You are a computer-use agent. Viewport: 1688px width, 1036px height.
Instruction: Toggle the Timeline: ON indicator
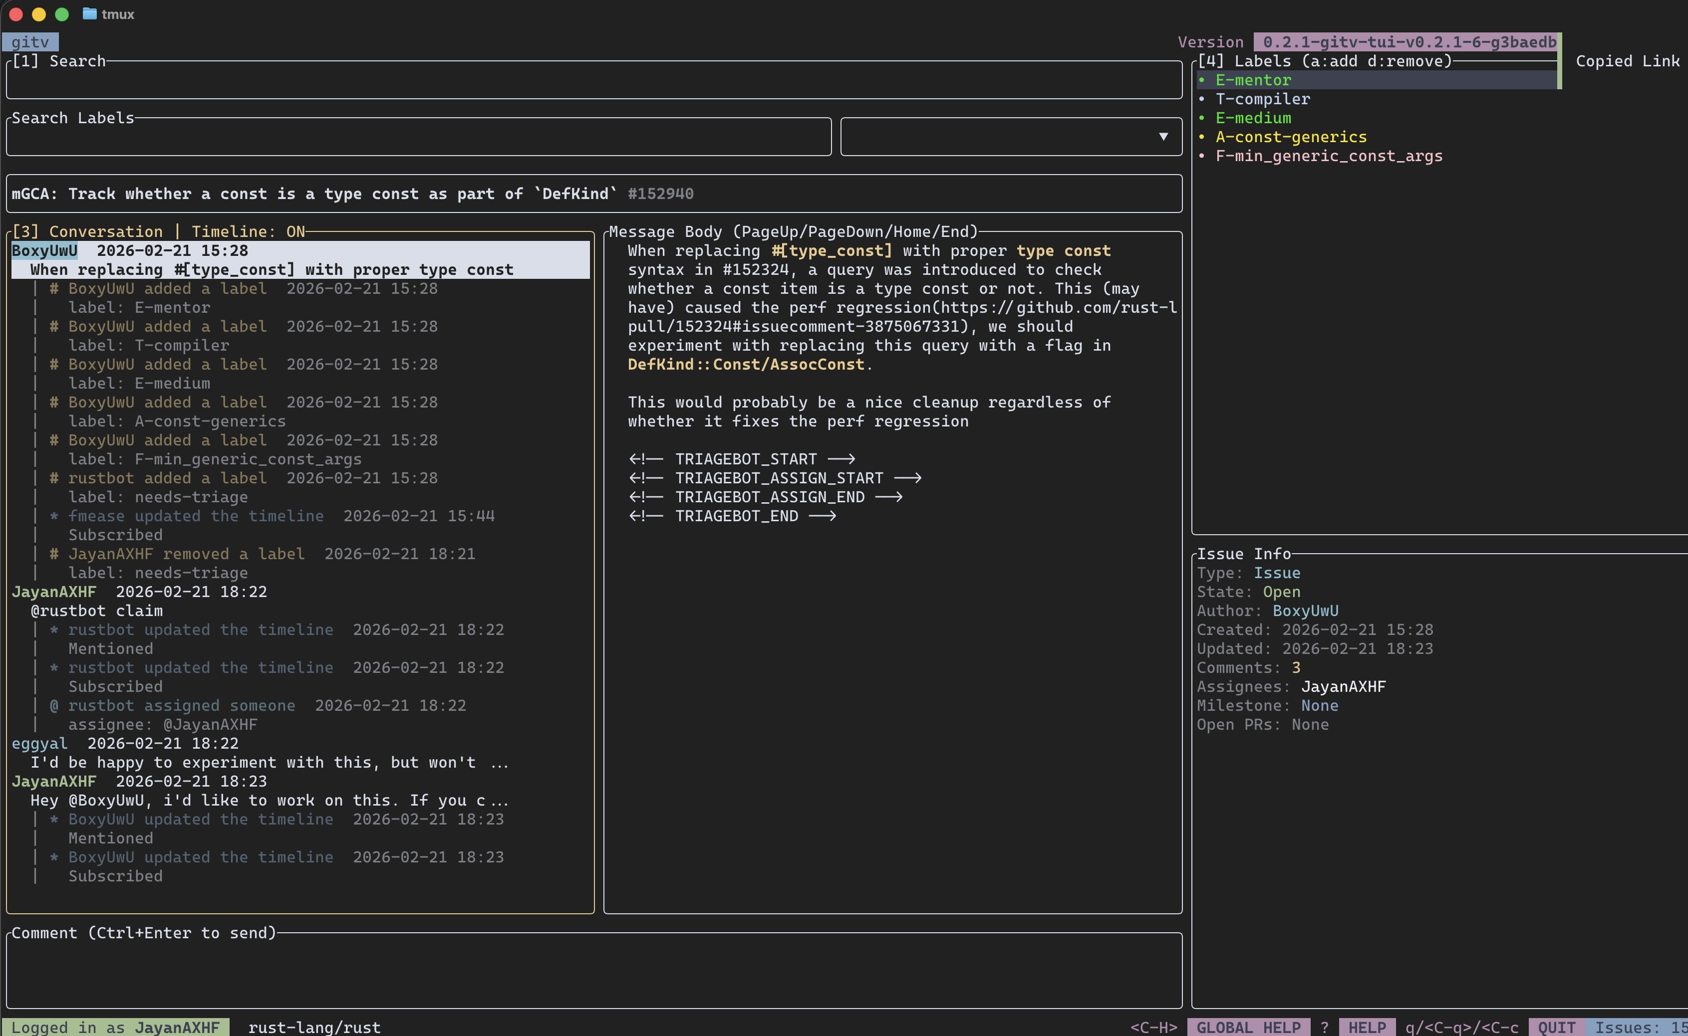pyautogui.click(x=248, y=231)
